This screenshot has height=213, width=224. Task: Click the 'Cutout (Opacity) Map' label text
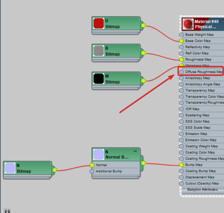coord(202,183)
